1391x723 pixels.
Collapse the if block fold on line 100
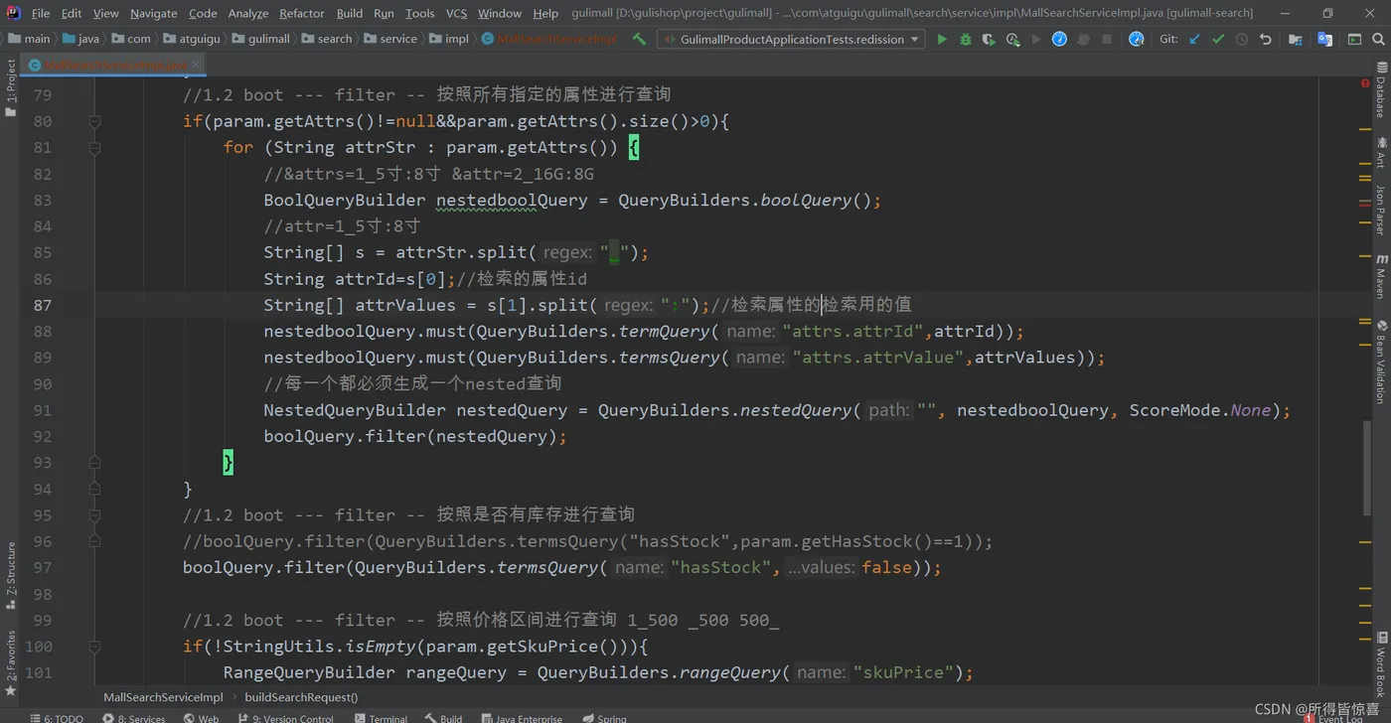coord(94,647)
